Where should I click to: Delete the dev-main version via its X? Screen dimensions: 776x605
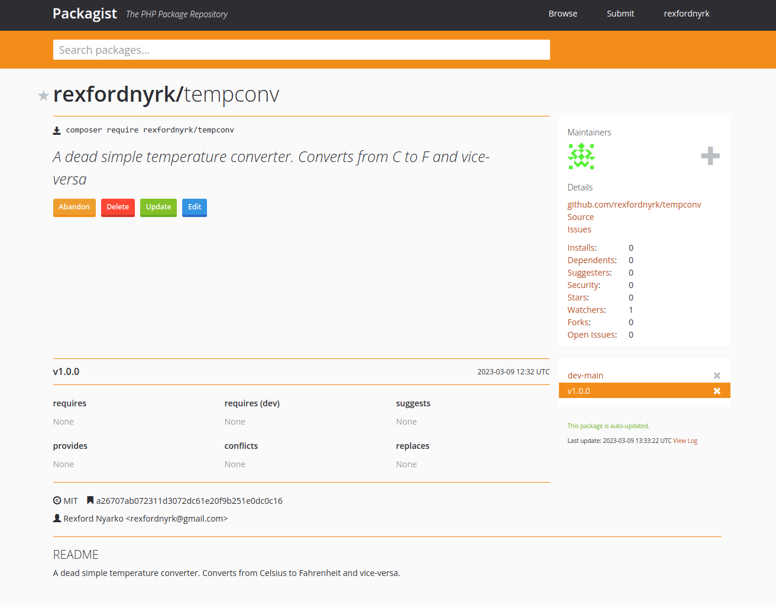tap(717, 376)
